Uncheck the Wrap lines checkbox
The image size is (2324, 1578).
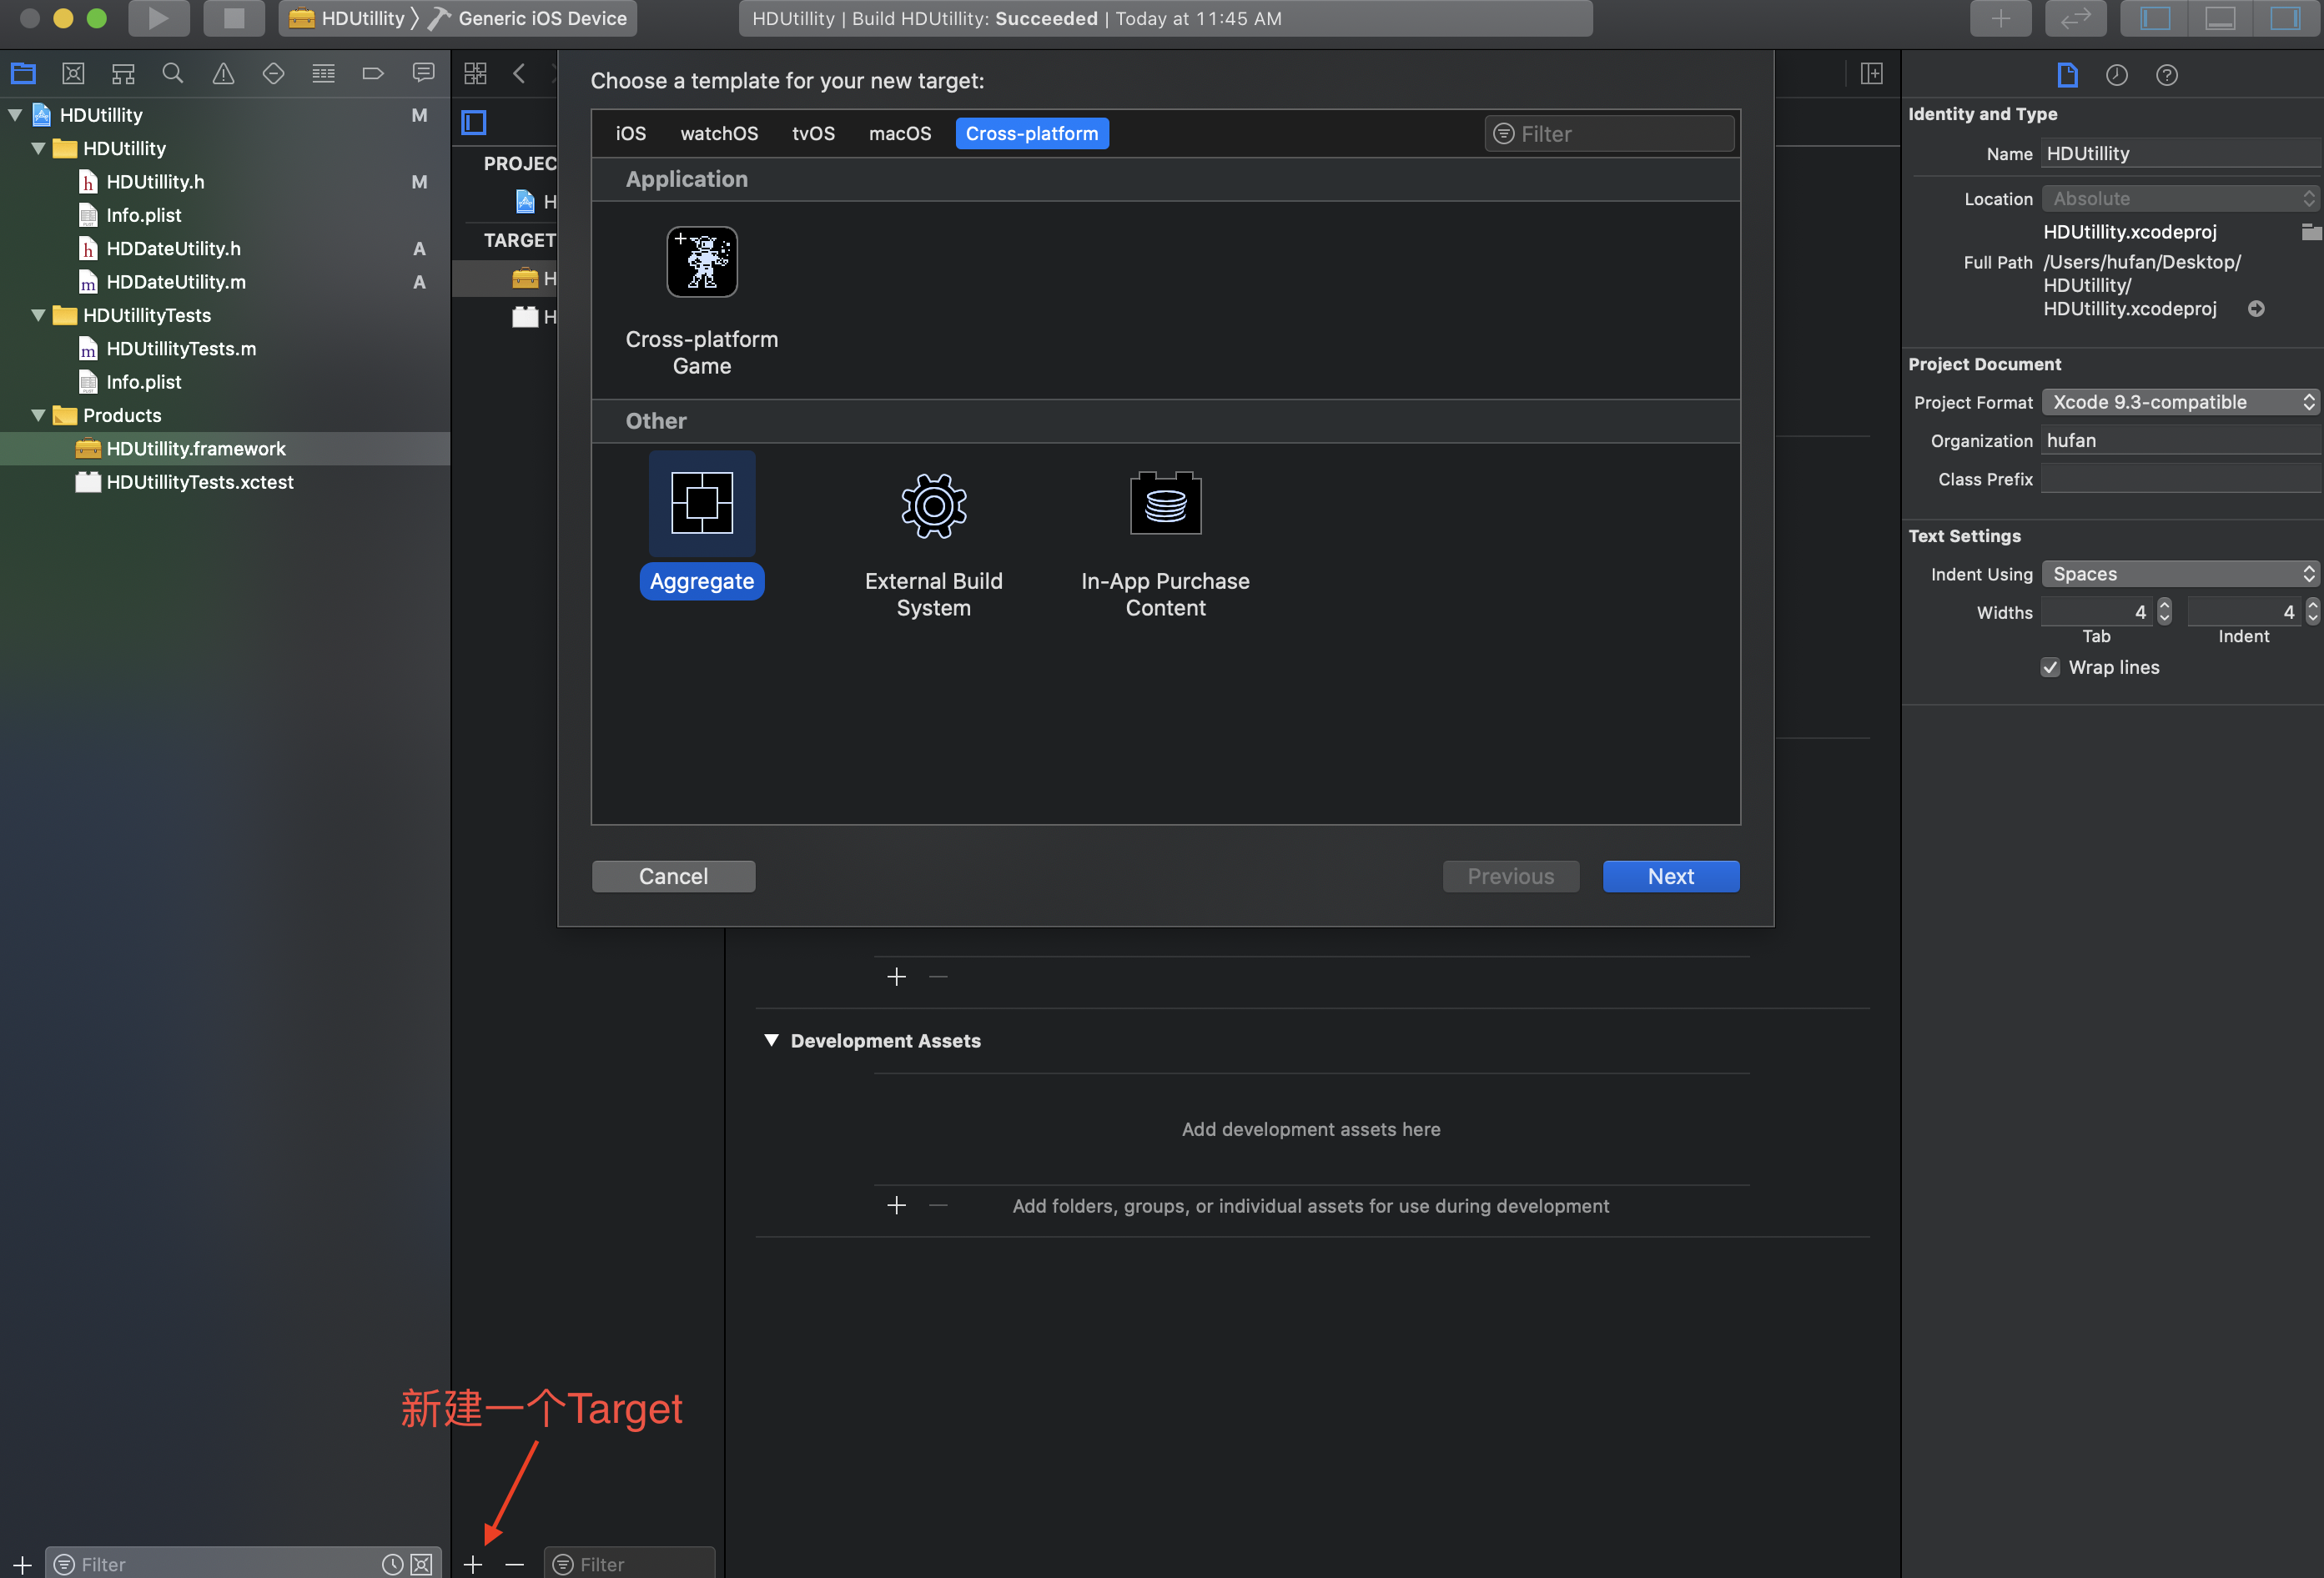coord(2050,668)
